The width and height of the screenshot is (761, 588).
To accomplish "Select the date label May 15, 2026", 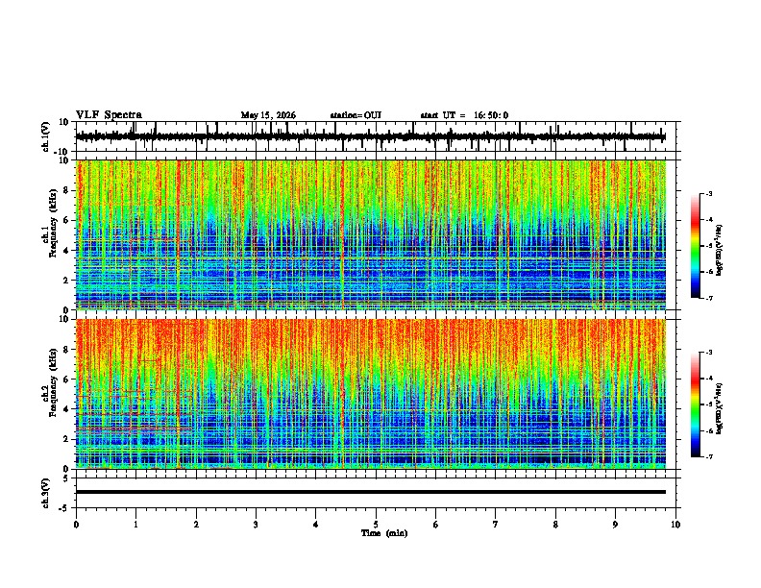I will point(268,115).
